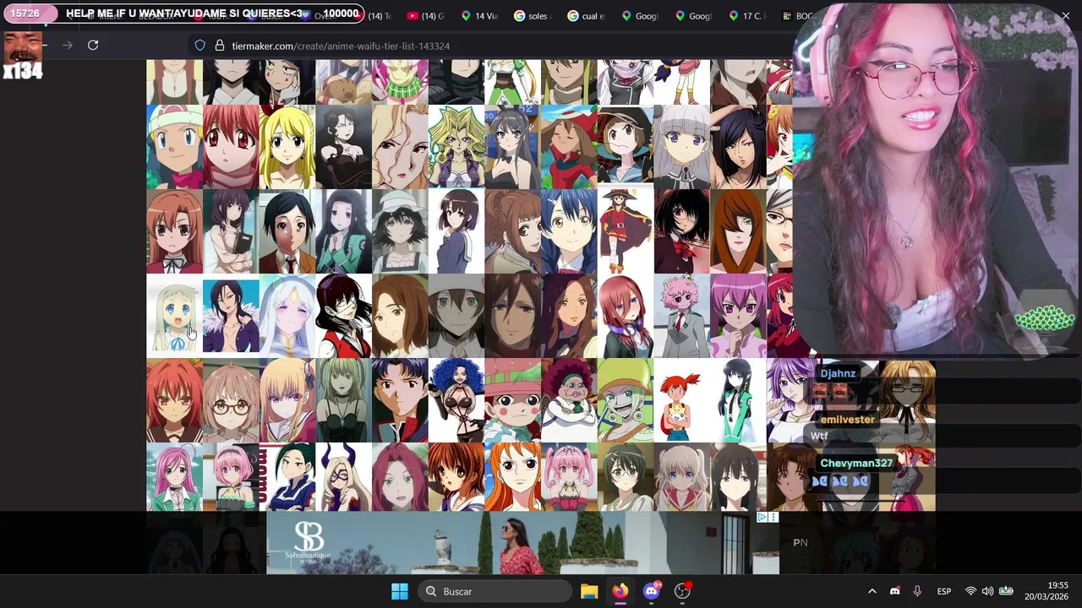Click the browser forward arrow
The width and height of the screenshot is (1082, 608).
coord(68,46)
